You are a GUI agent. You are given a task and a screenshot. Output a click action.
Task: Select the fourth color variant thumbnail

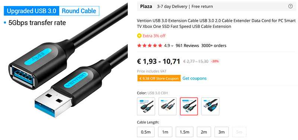coord(210,106)
